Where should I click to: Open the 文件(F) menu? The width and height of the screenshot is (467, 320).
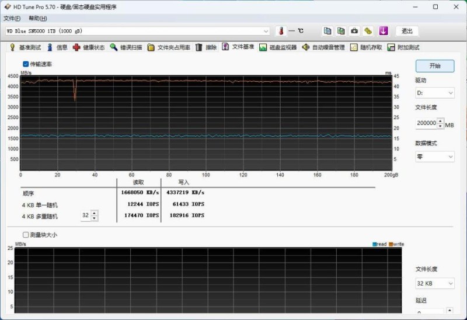click(x=12, y=19)
